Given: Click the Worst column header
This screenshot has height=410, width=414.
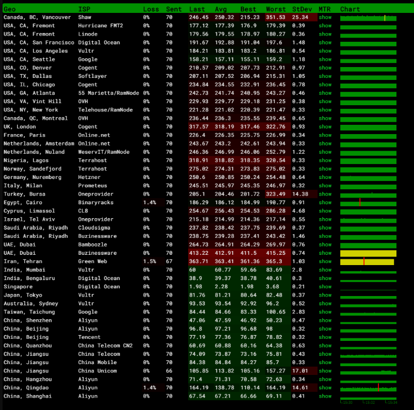Looking at the screenshot, I should pyautogui.click(x=276, y=9).
